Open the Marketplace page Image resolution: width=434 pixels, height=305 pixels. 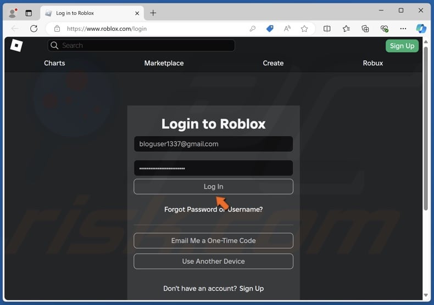[x=164, y=63]
